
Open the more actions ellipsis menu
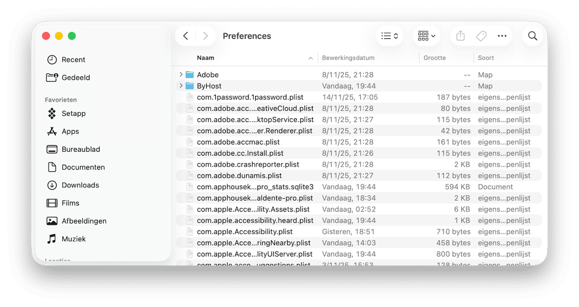[x=502, y=36]
